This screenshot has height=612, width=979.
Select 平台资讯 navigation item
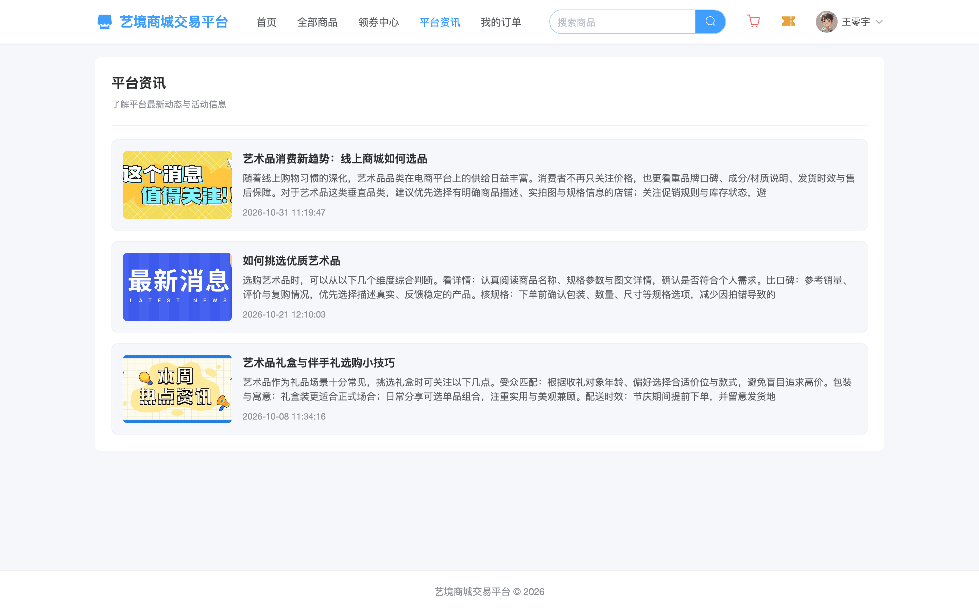click(440, 22)
